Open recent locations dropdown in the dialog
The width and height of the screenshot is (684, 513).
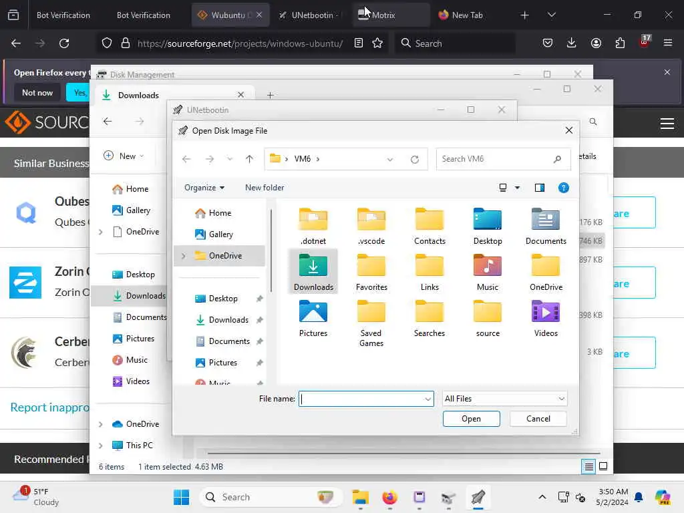point(230,159)
